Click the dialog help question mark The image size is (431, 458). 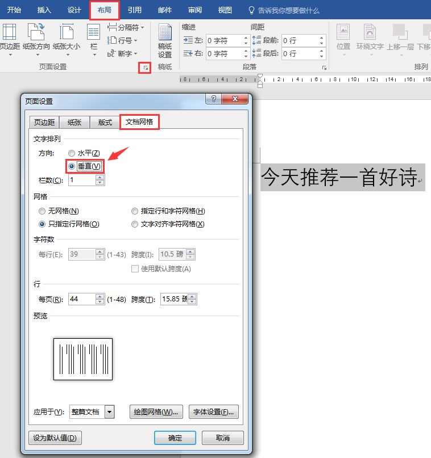tap(214, 99)
